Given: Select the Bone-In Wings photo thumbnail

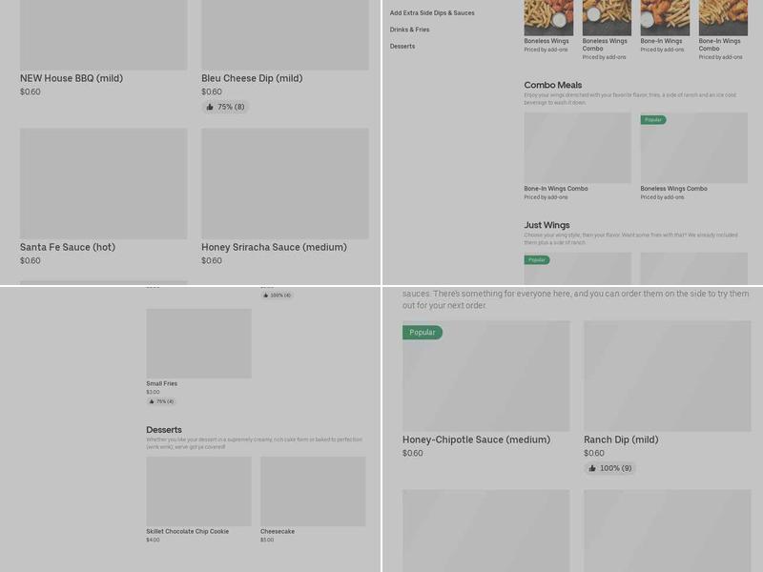Looking at the screenshot, I should click(x=665, y=17).
